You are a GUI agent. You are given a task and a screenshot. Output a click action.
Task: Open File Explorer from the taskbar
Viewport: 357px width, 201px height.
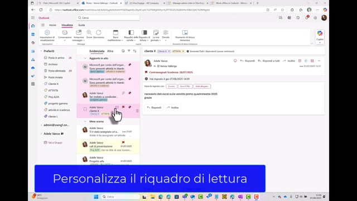click(x=152, y=197)
